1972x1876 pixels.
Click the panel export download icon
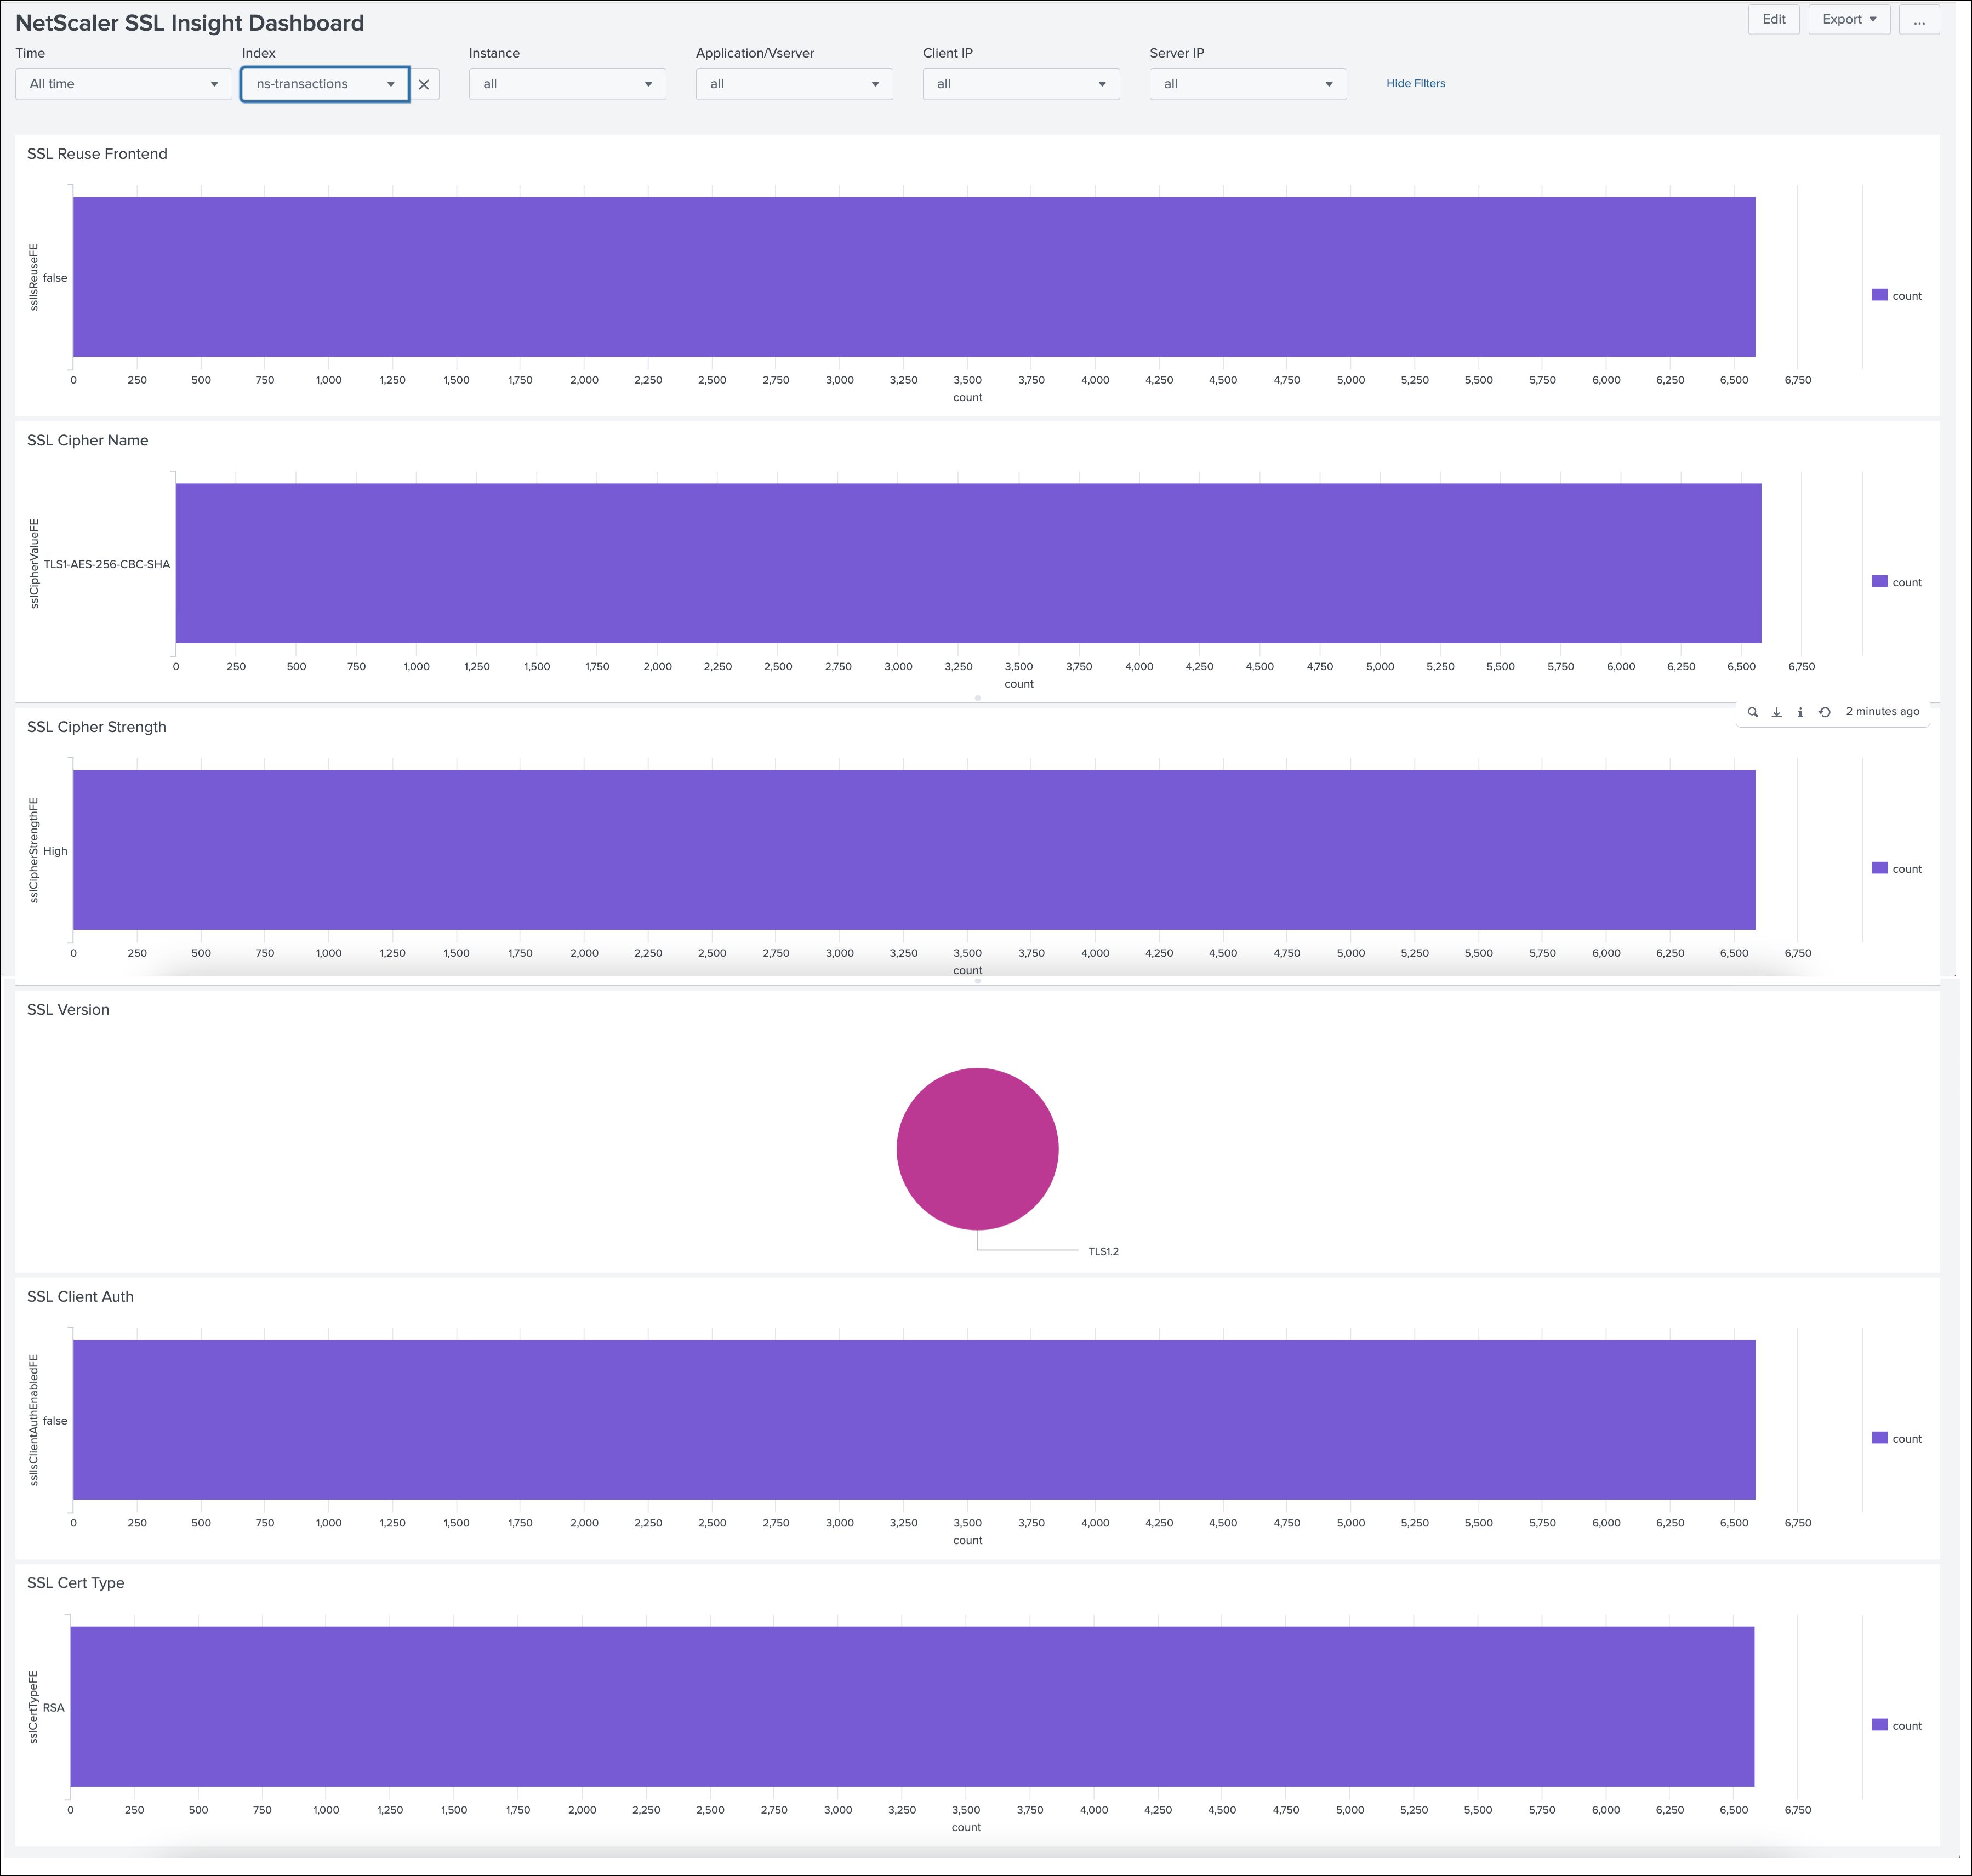[x=1776, y=712]
